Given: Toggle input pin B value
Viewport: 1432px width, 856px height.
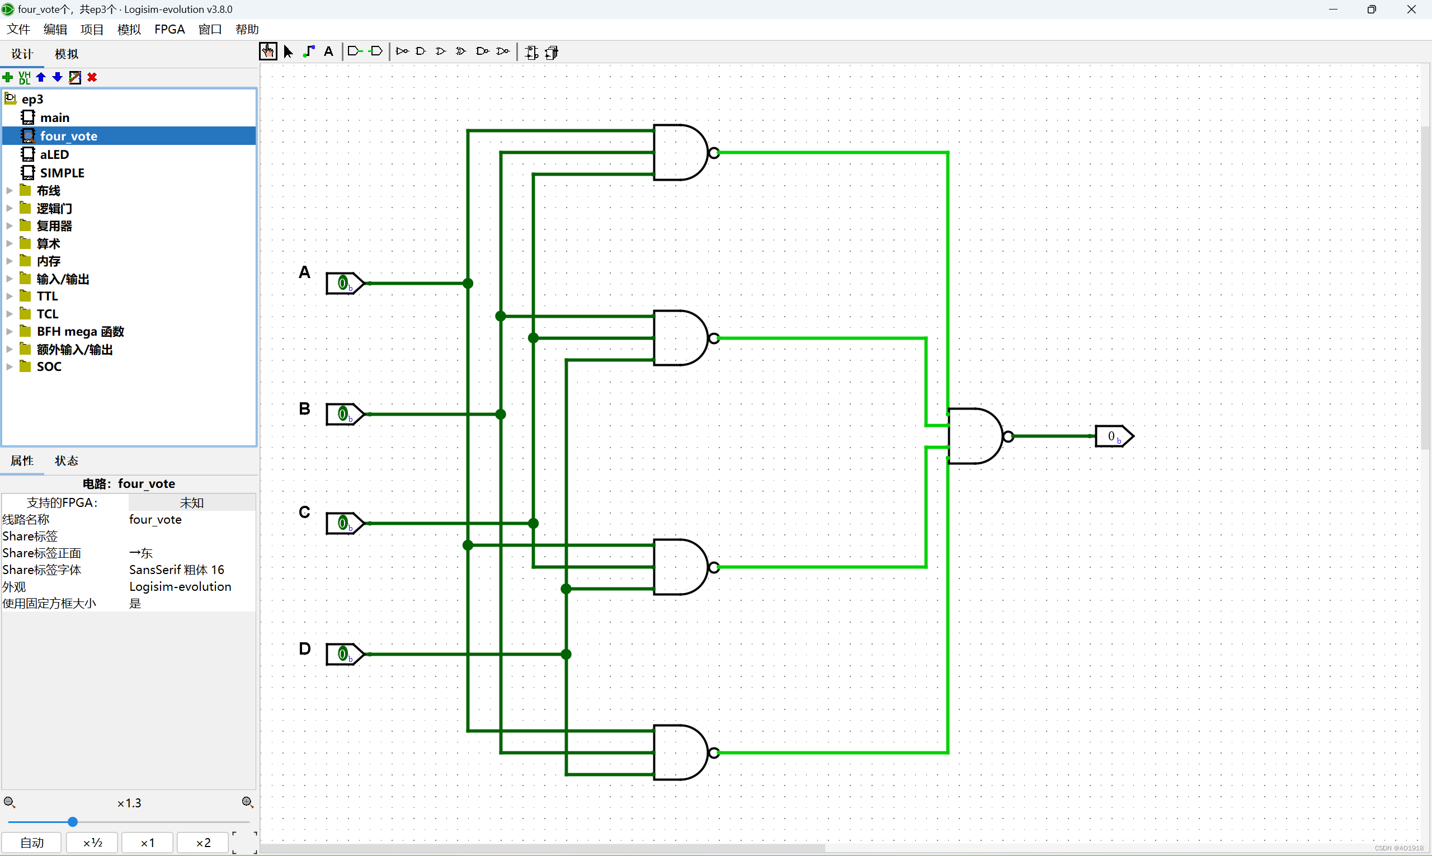Looking at the screenshot, I should tap(343, 414).
